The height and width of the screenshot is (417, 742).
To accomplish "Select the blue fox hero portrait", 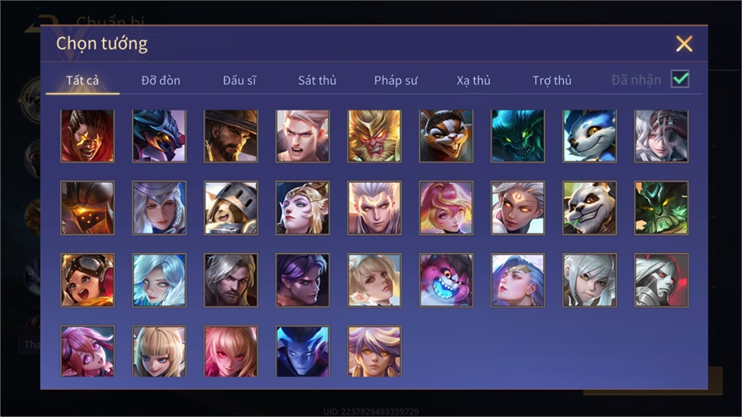I will [x=589, y=136].
